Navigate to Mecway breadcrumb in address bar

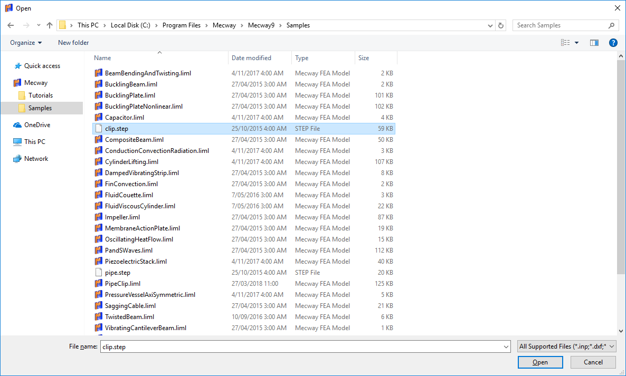tap(224, 25)
